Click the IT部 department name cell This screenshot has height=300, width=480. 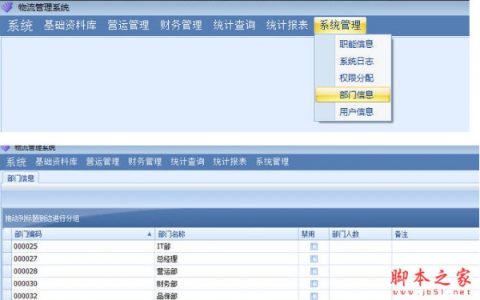pyautogui.click(x=226, y=246)
